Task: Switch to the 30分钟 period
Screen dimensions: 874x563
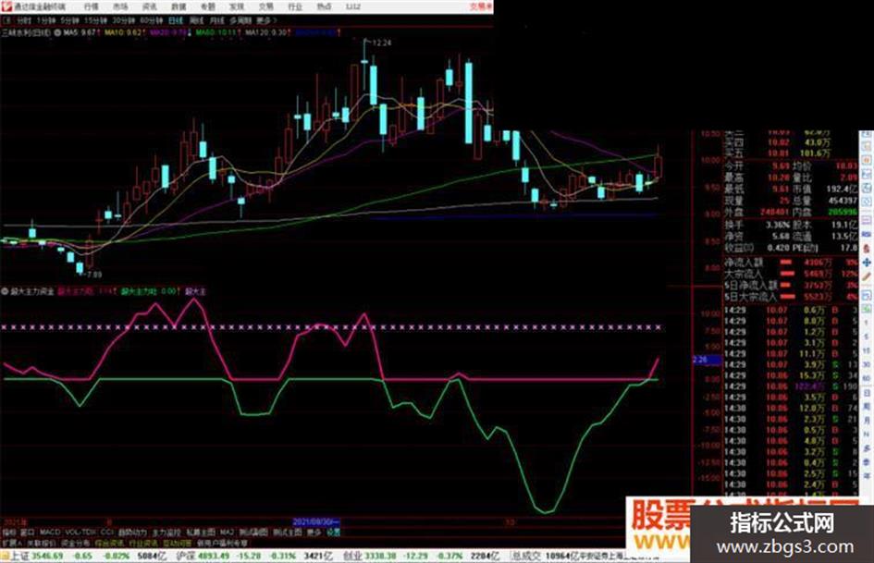Action: (x=123, y=20)
